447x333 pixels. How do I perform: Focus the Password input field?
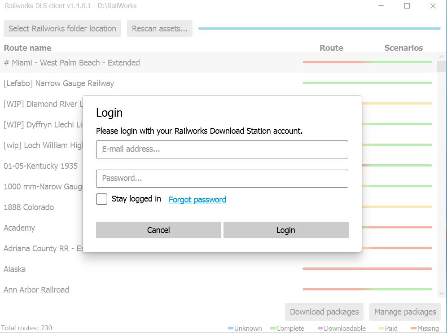[222, 179]
